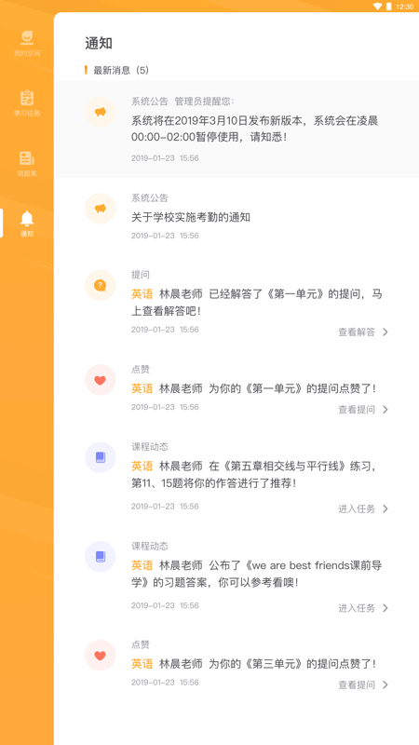
Task: Click chevron beside 查看提问 for 第一单元
Action: [x=385, y=410]
